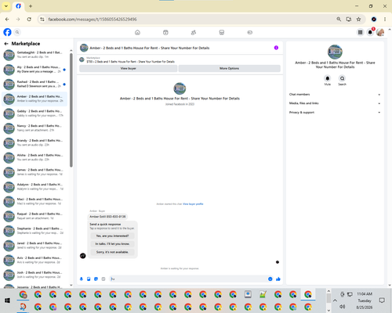Open the notifications bell with red badge
The height and width of the screenshot is (313, 392).
pyautogui.click(x=370, y=32)
